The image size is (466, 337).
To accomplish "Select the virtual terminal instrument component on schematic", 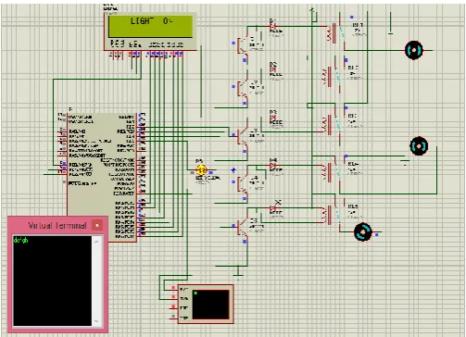I will pyautogui.click(x=206, y=304).
